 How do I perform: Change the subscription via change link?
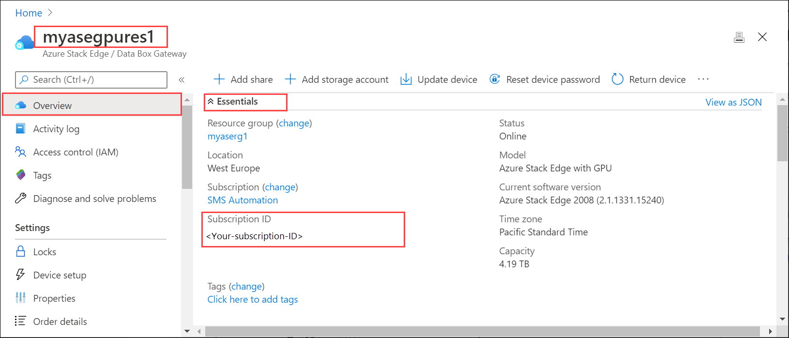pyautogui.click(x=280, y=187)
